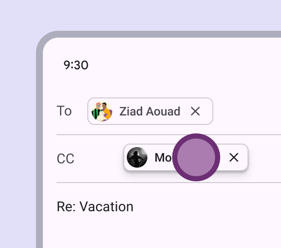Click the black-and-white avatar in CC chip
The image size is (281, 248).
point(137,157)
